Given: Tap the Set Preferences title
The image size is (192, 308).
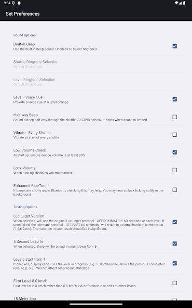Looking at the screenshot, I should coord(22,14).
